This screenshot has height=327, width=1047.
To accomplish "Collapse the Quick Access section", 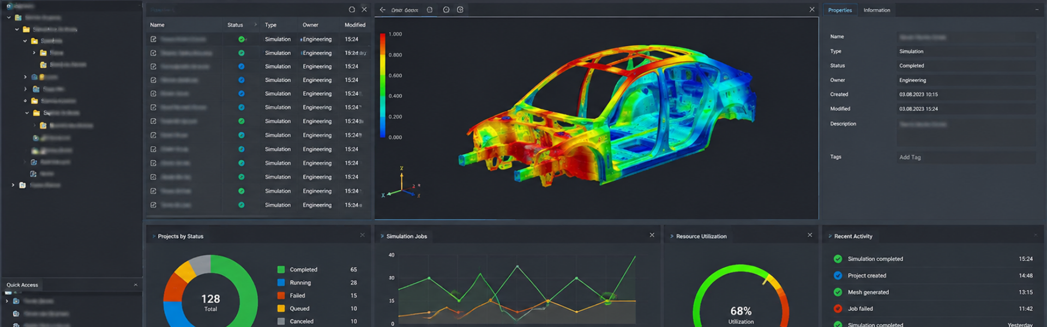I will click(x=136, y=285).
